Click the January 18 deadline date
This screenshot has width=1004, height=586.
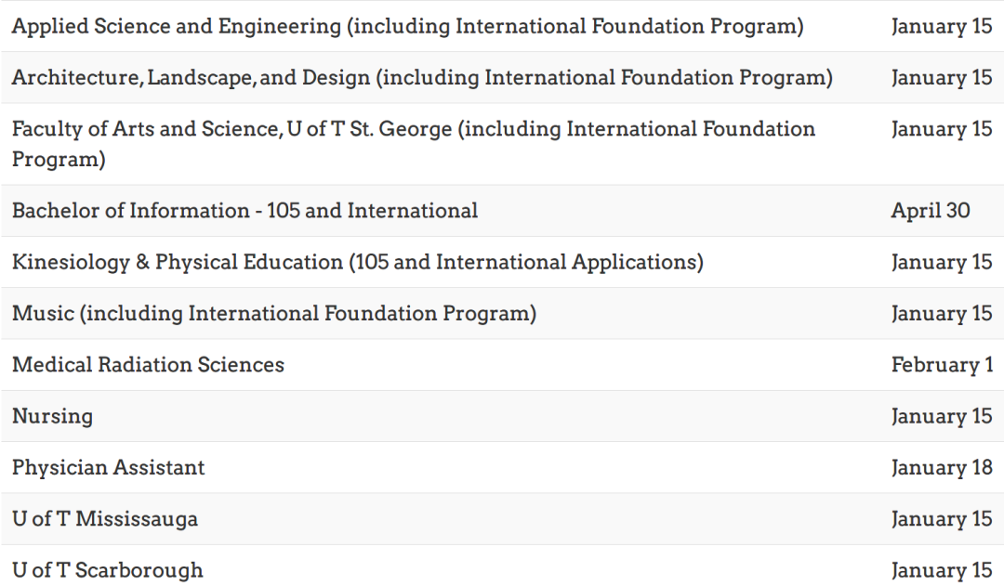pyautogui.click(x=941, y=468)
